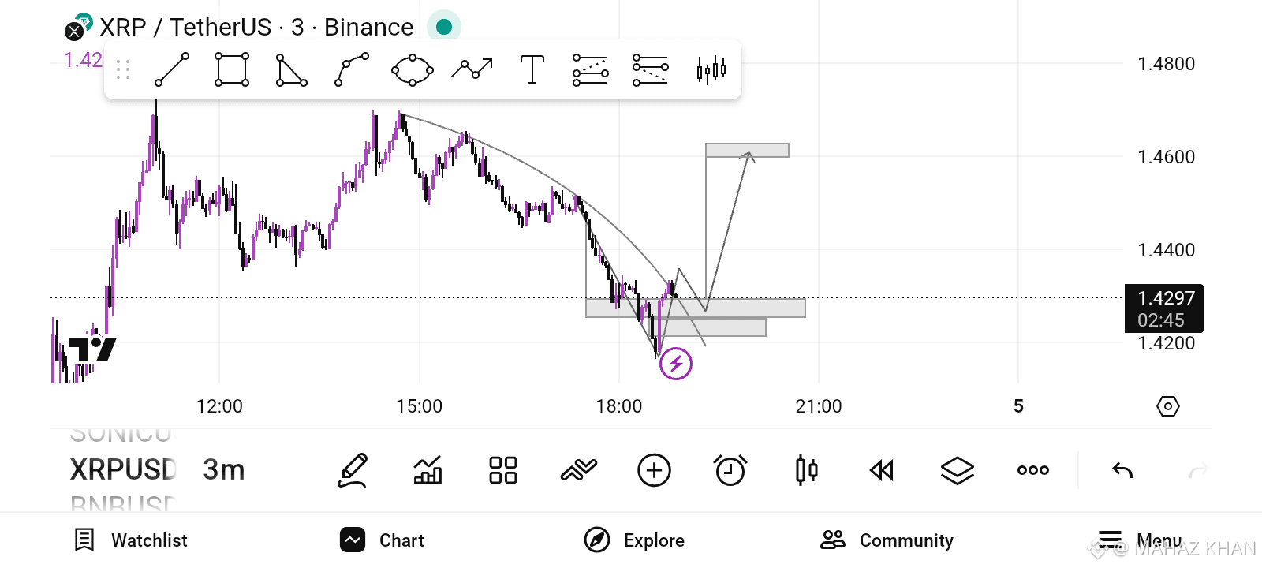Open the Fibonacci retracement tool
Screen dimensions: 1262x568
click(x=590, y=69)
